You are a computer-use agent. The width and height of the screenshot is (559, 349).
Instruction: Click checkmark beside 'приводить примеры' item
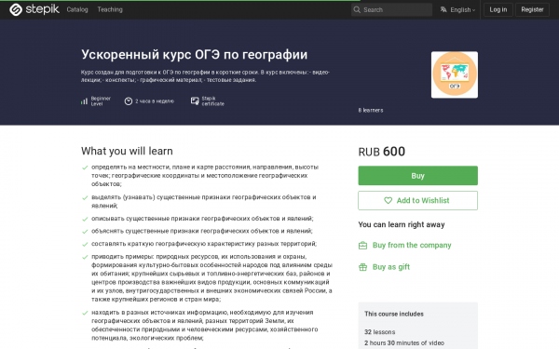[x=85, y=257]
